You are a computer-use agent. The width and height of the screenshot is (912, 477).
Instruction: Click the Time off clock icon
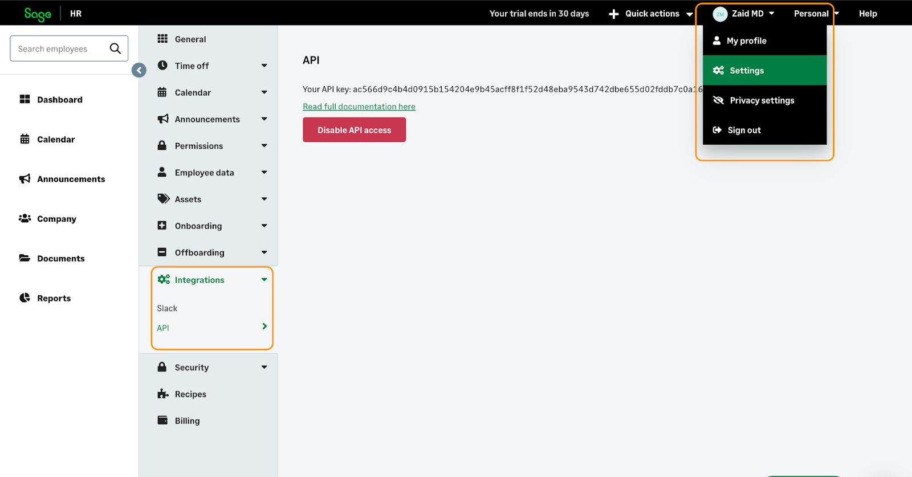(162, 65)
